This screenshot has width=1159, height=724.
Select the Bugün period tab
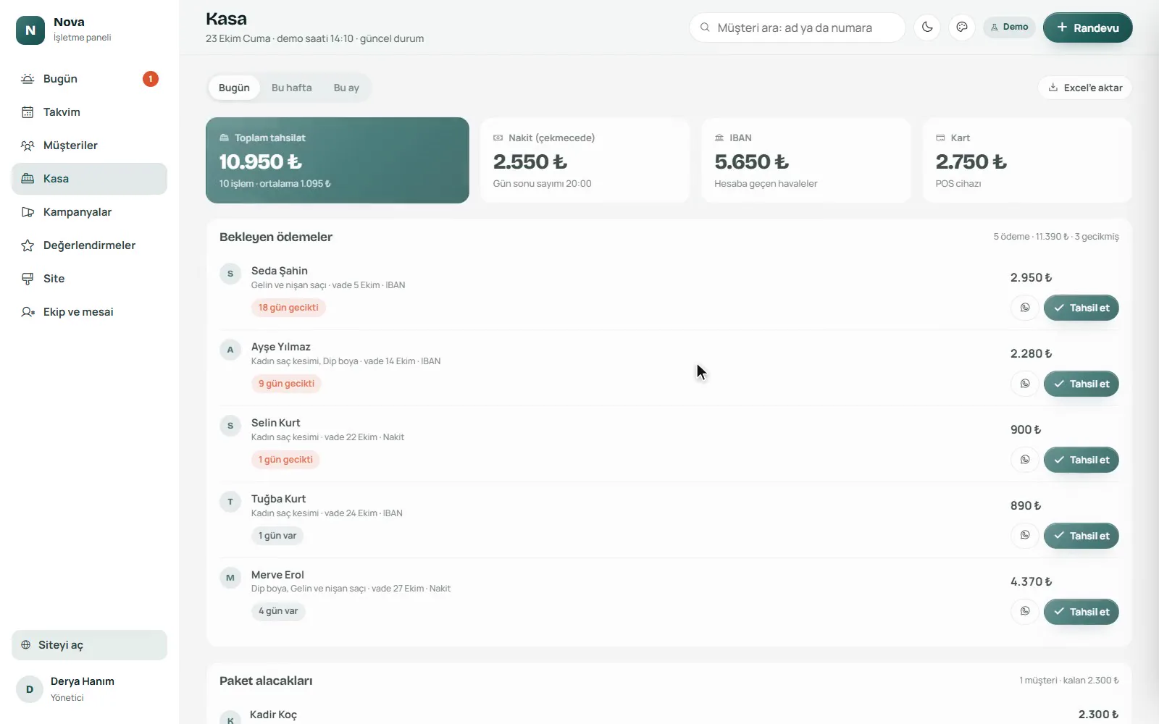click(234, 88)
